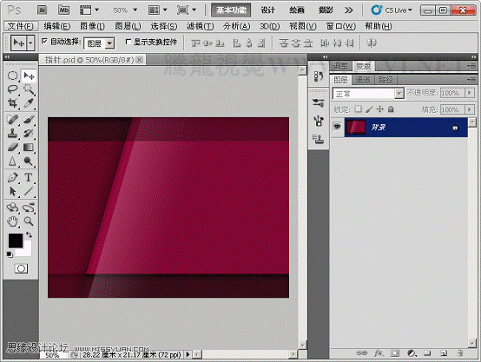Open the Opacity slider arrow
The image size is (481, 362).
click(469, 93)
